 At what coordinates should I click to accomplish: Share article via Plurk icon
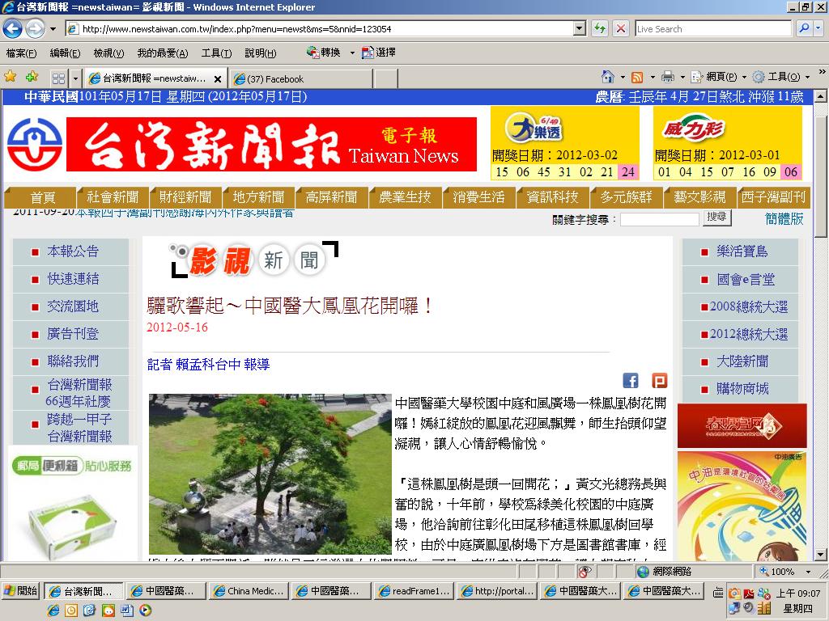(x=659, y=380)
